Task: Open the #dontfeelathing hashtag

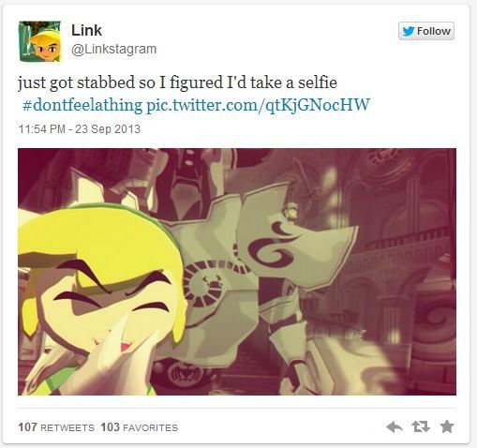Action: point(82,105)
